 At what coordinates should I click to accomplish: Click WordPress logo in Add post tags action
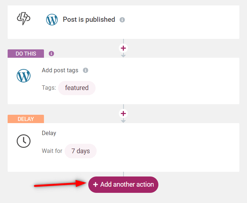tap(24, 76)
